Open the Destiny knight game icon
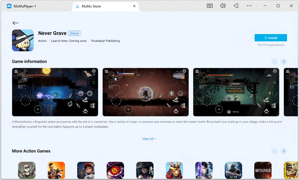This screenshot has height=180, width=299. pyautogui.click(x=234, y=170)
